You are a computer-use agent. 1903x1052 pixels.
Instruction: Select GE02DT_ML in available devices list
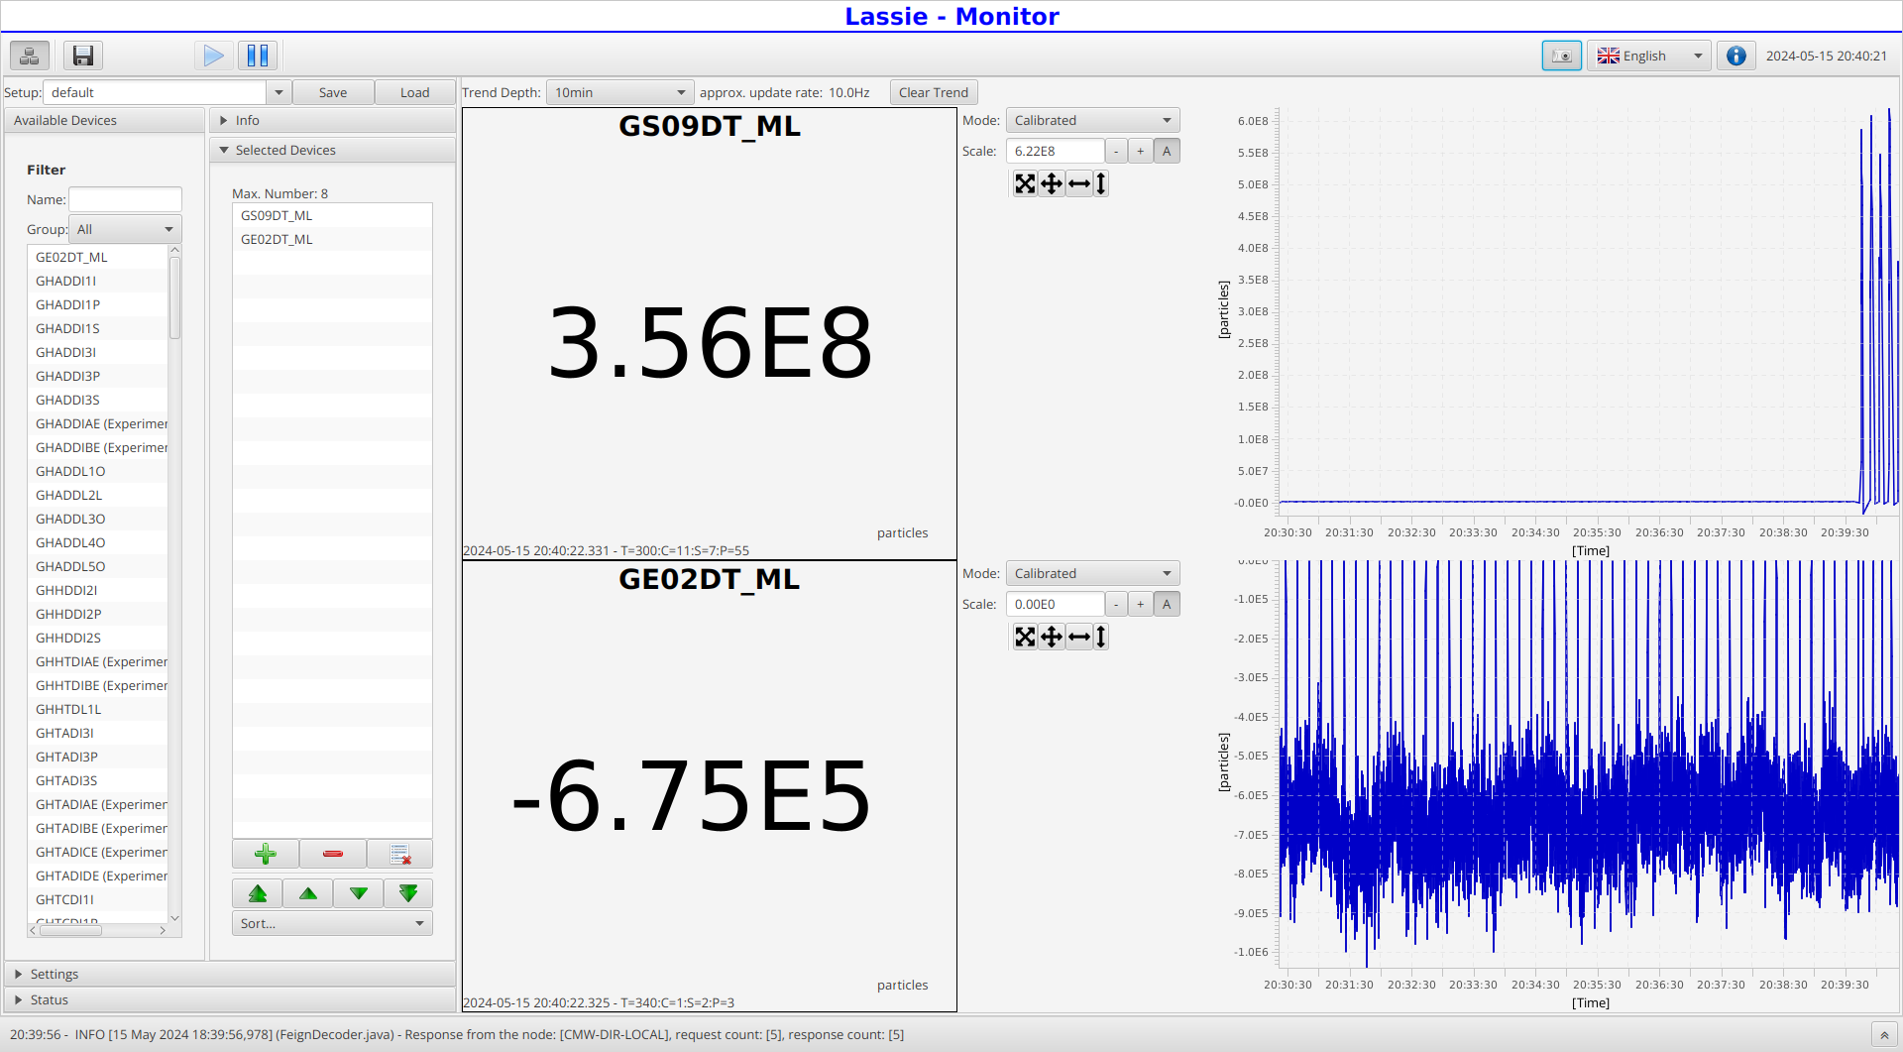tap(98, 257)
